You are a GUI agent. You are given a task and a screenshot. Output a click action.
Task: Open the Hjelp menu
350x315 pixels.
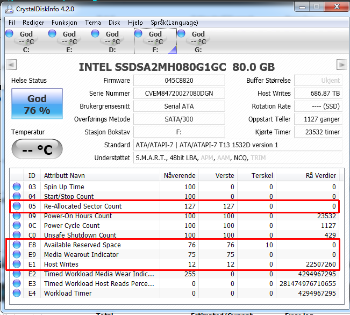[x=135, y=23]
